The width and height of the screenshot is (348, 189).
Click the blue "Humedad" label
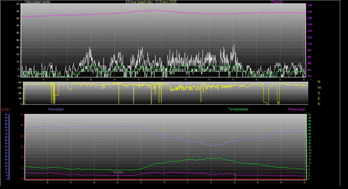pyautogui.click(x=56, y=109)
